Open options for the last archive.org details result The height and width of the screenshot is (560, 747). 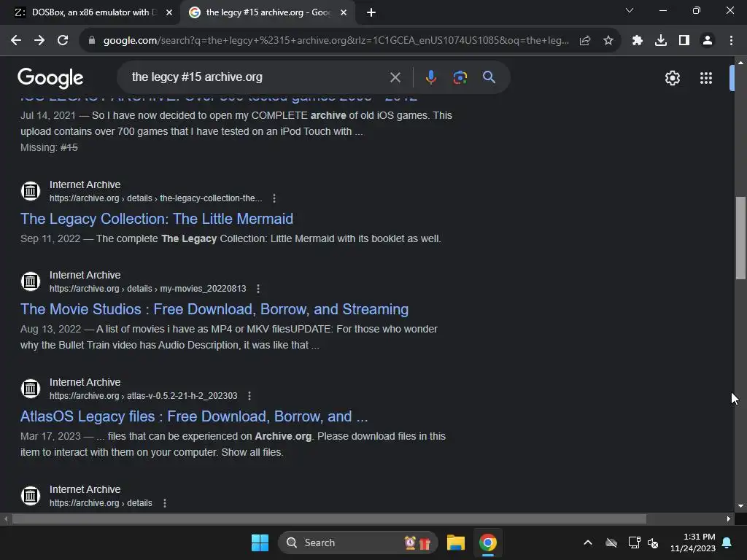pos(165,503)
